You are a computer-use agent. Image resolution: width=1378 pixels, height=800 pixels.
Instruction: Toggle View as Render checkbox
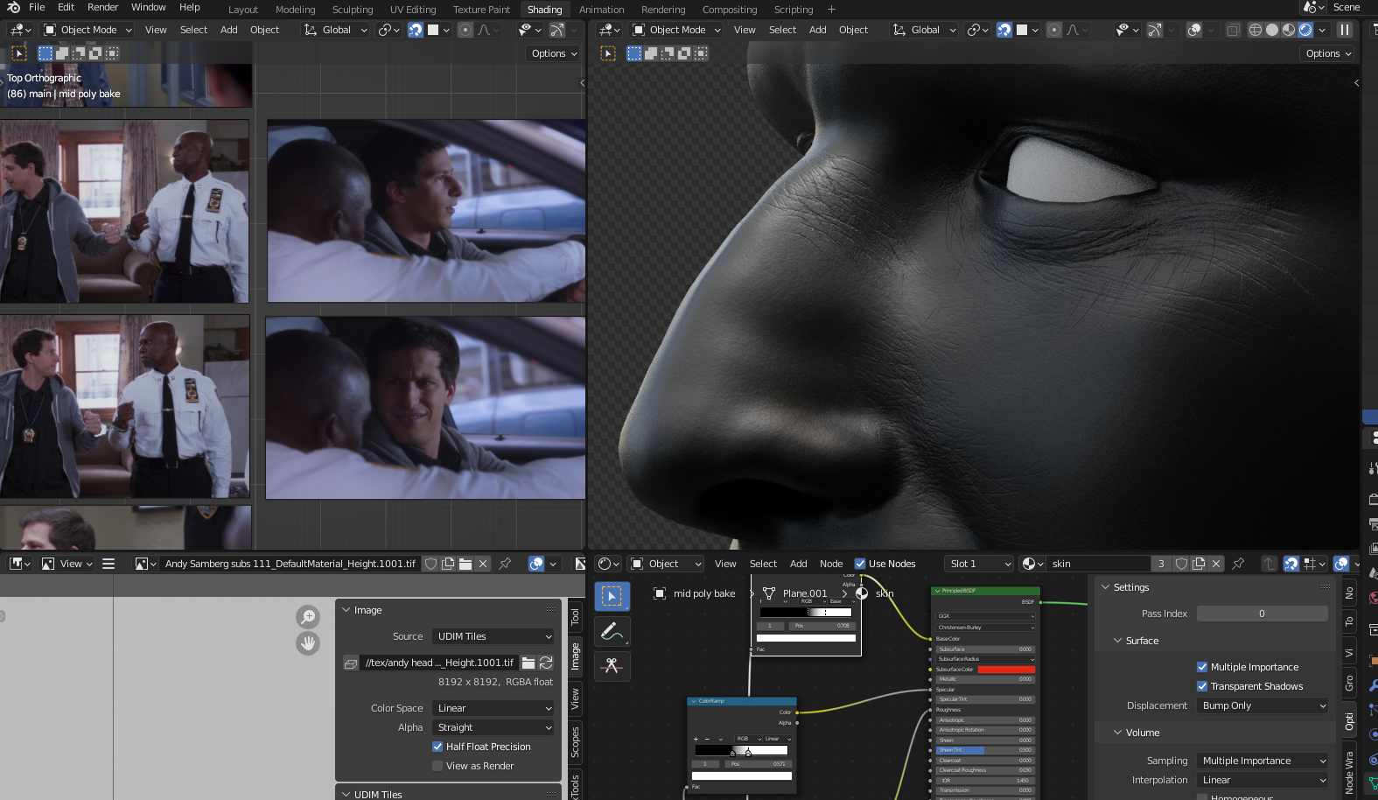click(x=437, y=766)
